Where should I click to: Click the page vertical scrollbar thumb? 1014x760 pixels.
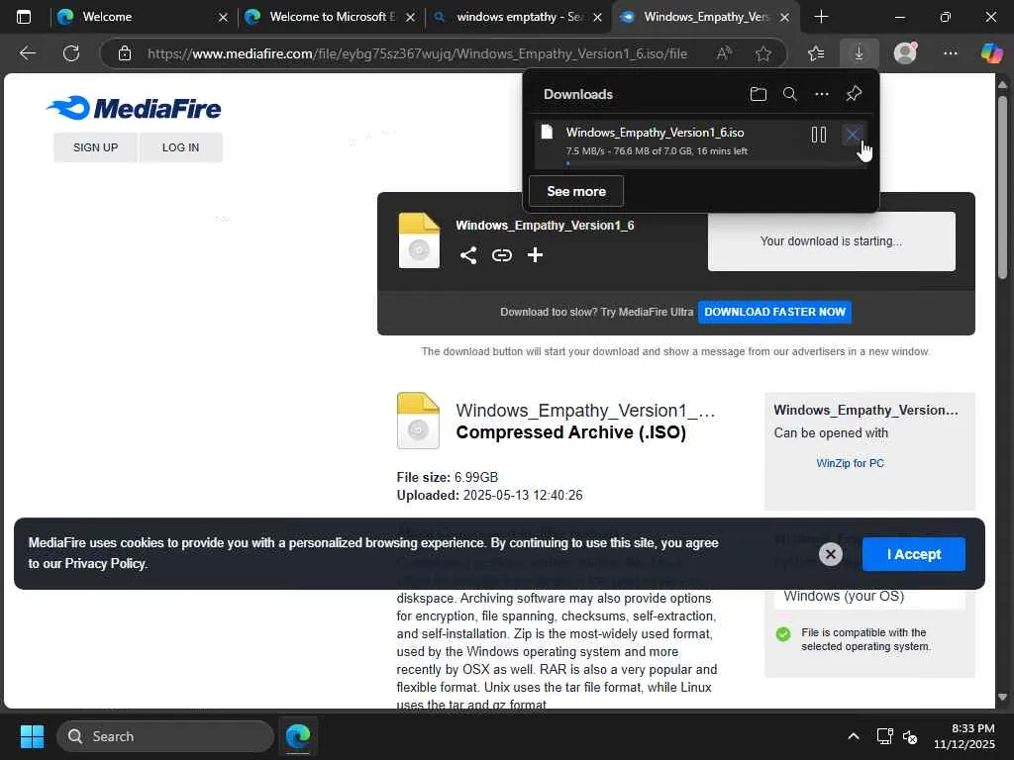(1002, 187)
